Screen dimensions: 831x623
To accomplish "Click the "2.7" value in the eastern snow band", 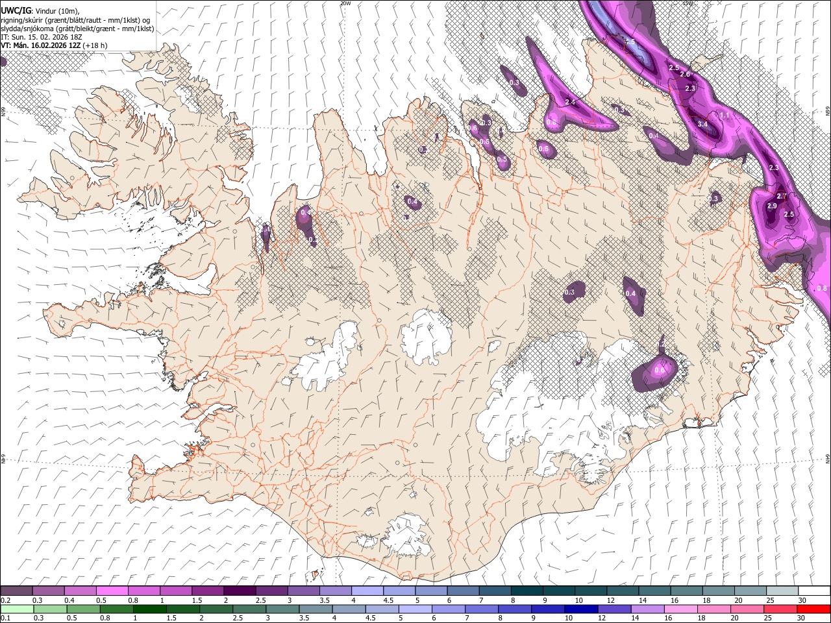I will click(782, 197).
